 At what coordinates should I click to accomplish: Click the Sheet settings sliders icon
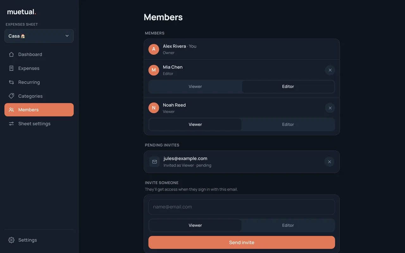(11, 124)
